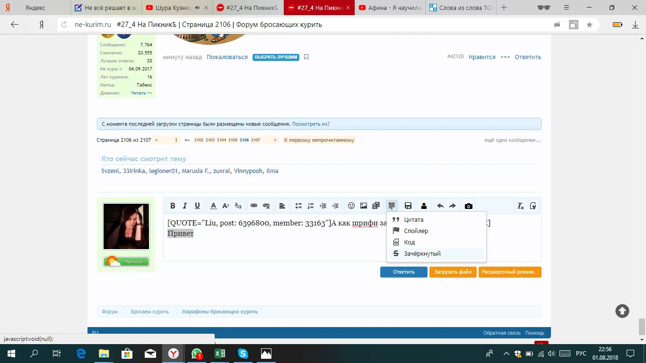This screenshot has height=363, width=646.
Task: Open the smilies picker
Action: 351,206
